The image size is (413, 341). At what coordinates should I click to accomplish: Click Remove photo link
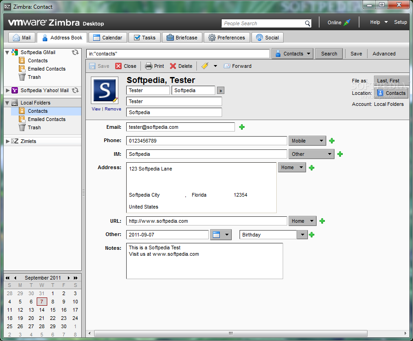coord(113,109)
